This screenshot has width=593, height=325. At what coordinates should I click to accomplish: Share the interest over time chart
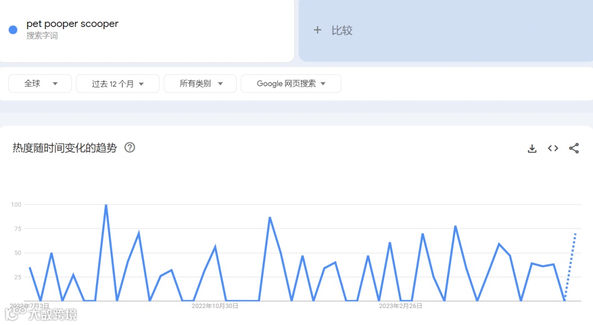[x=574, y=148]
